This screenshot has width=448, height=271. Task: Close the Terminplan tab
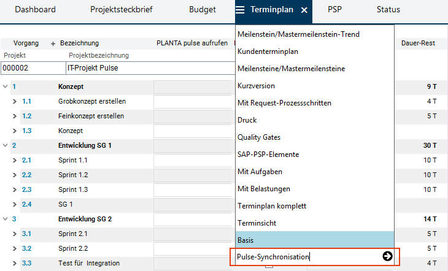click(304, 10)
